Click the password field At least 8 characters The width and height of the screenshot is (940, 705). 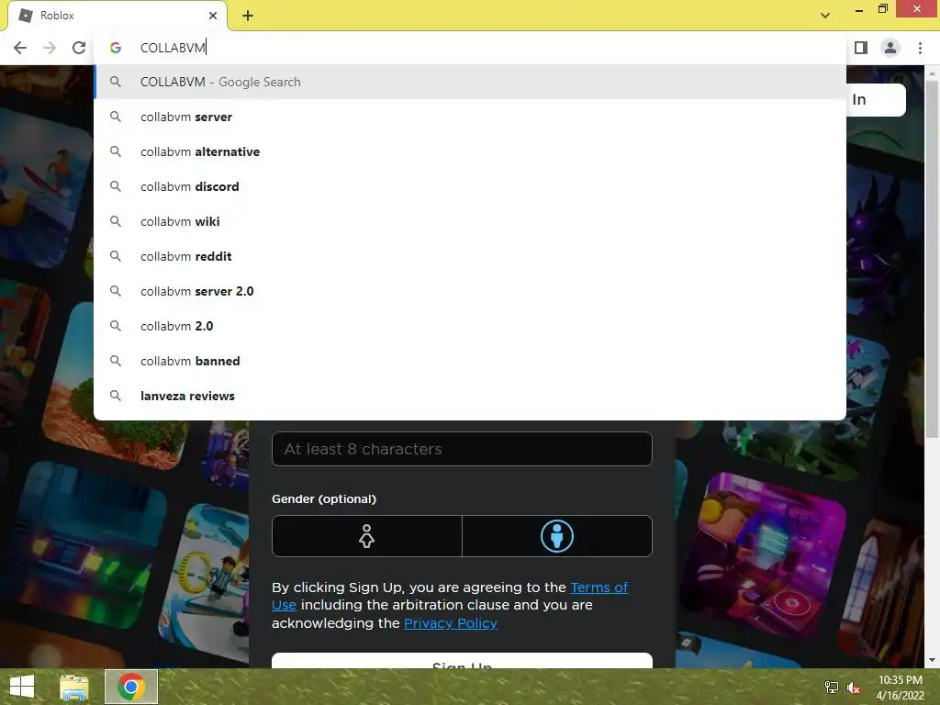[462, 449]
